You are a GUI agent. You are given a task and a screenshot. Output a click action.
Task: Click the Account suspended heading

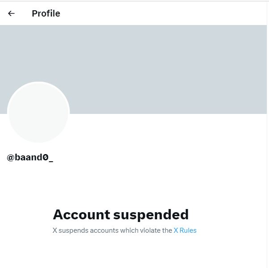click(x=121, y=214)
